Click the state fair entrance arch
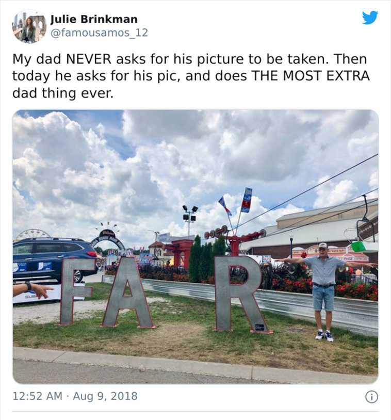This screenshot has width=391, height=420. (x=108, y=240)
